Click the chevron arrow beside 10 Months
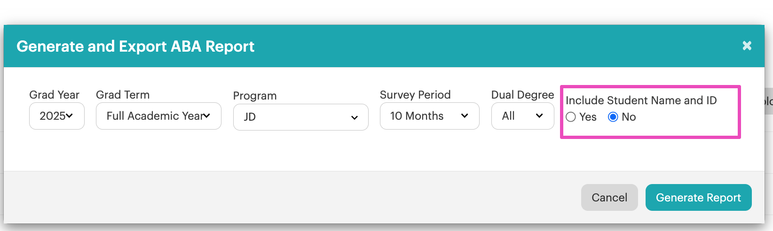Viewport: 773px width, 231px height. 465,115
